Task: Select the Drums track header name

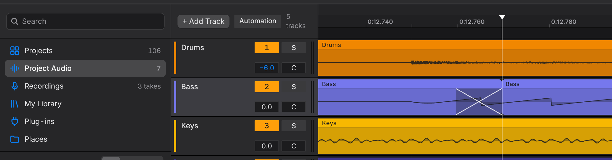Action: point(192,48)
